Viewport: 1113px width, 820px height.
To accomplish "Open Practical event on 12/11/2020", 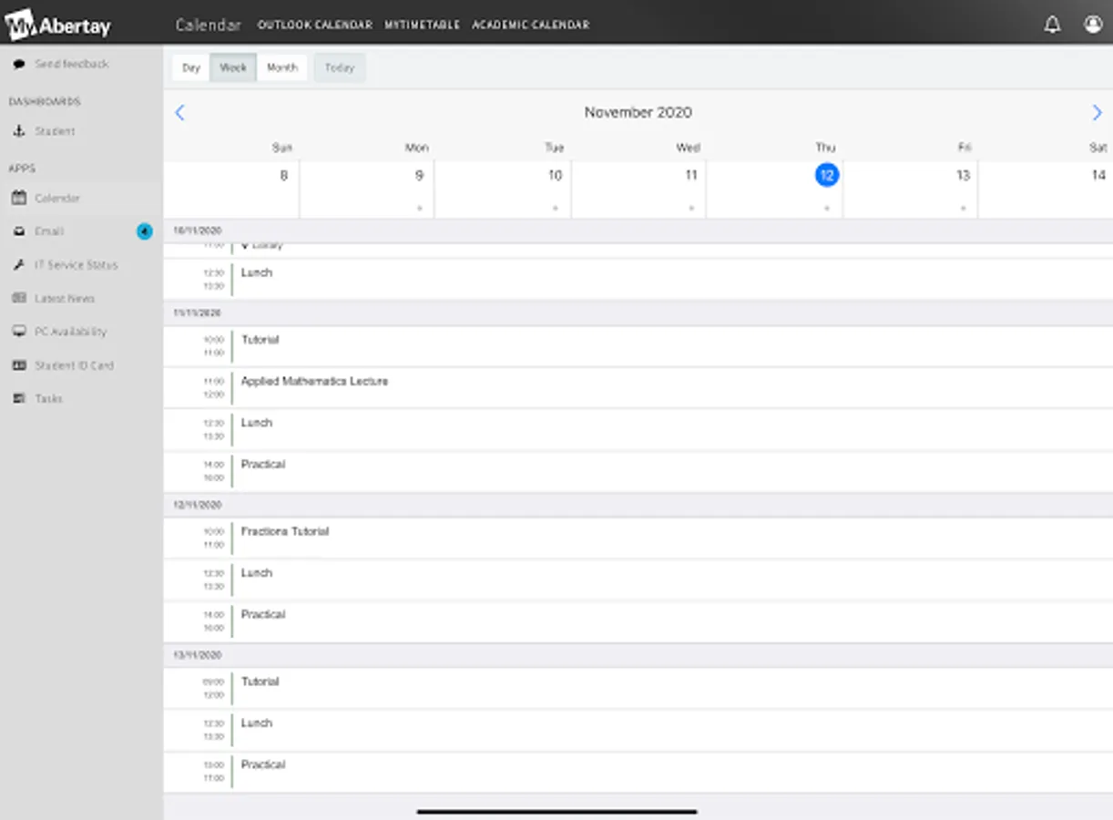I will point(638,622).
